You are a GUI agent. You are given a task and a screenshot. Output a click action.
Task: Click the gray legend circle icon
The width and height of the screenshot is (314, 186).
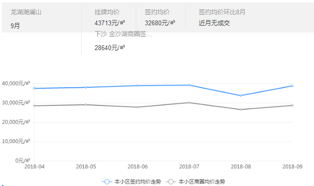click(x=171, y=182)
